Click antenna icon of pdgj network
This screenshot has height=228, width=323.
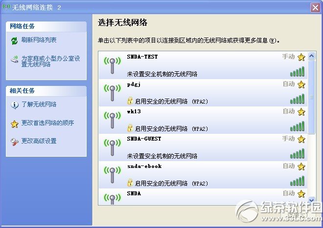[x=112, y=93]
